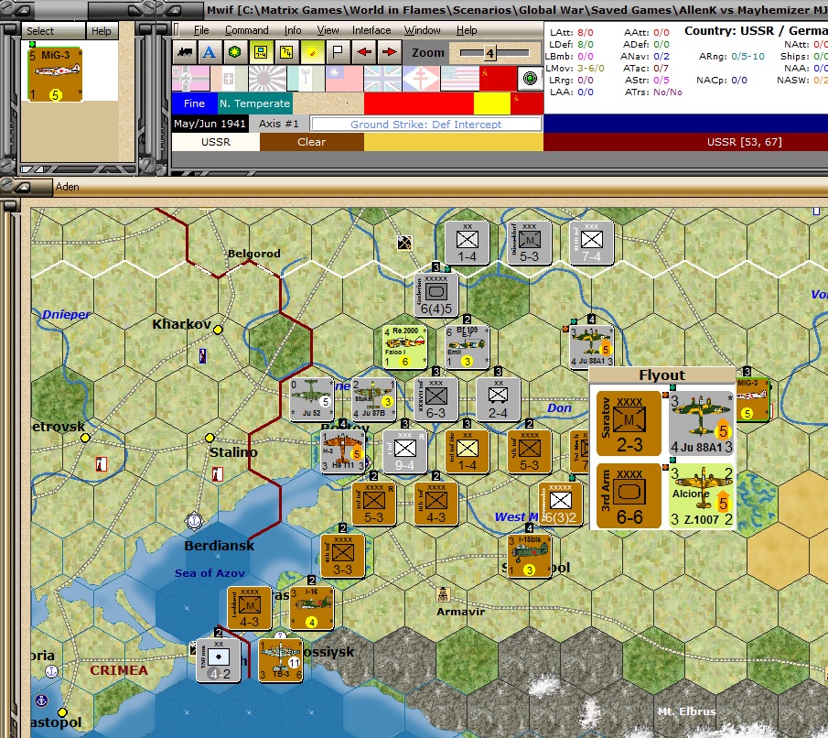828x738 pixels.
Task: Click the Fine weather indicator
Action: point(194,103)
